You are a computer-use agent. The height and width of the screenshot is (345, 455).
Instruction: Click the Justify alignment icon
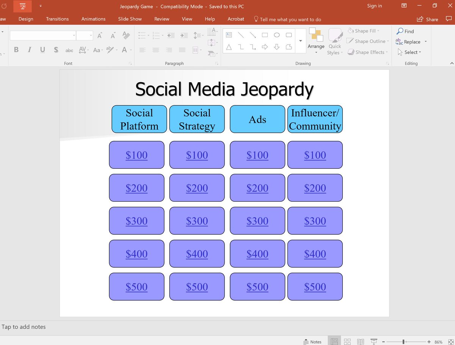tap(182, 50)
